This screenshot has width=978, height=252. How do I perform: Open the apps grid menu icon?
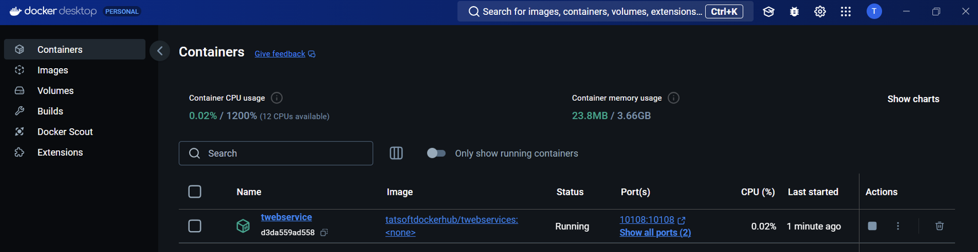(x=846, y=12)
